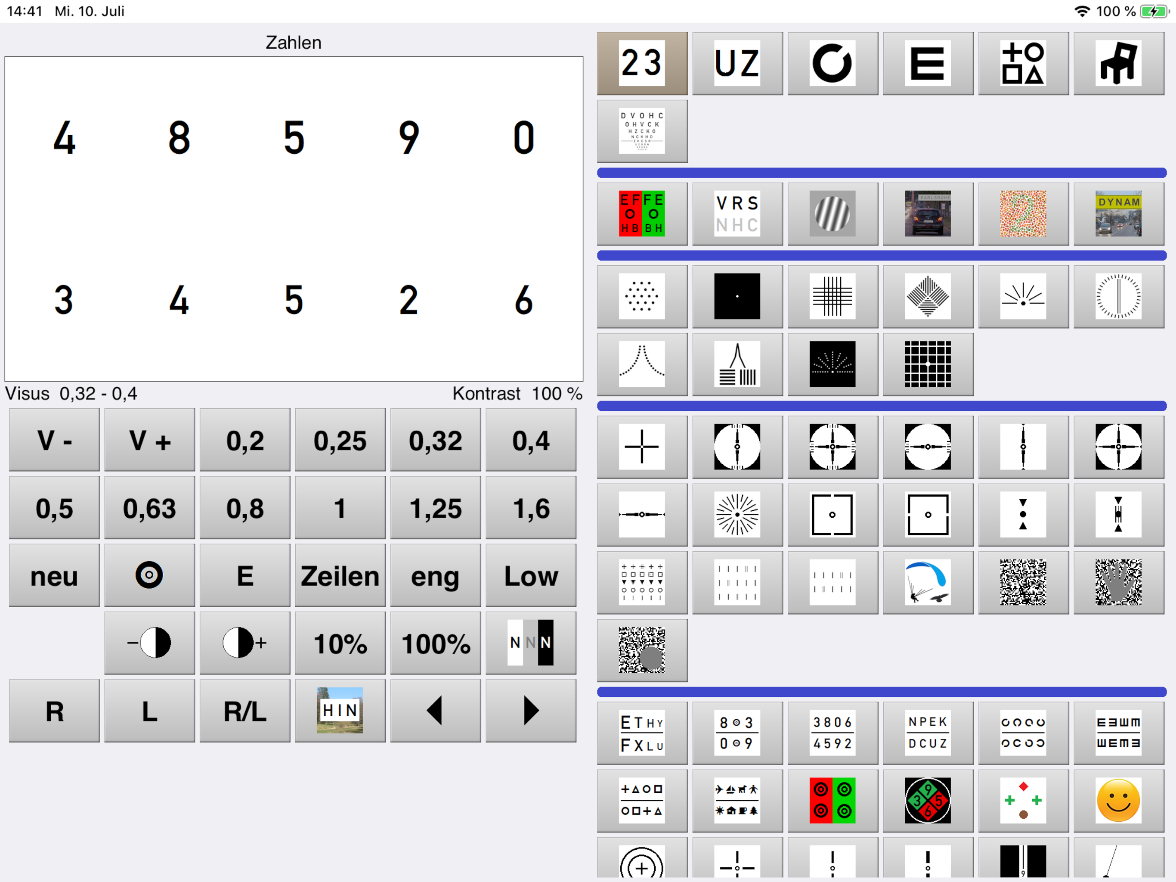The height and width of the screenshot is (882, 1176).
Task: Set visus to 0,63
Action: [x=149, y=509]
